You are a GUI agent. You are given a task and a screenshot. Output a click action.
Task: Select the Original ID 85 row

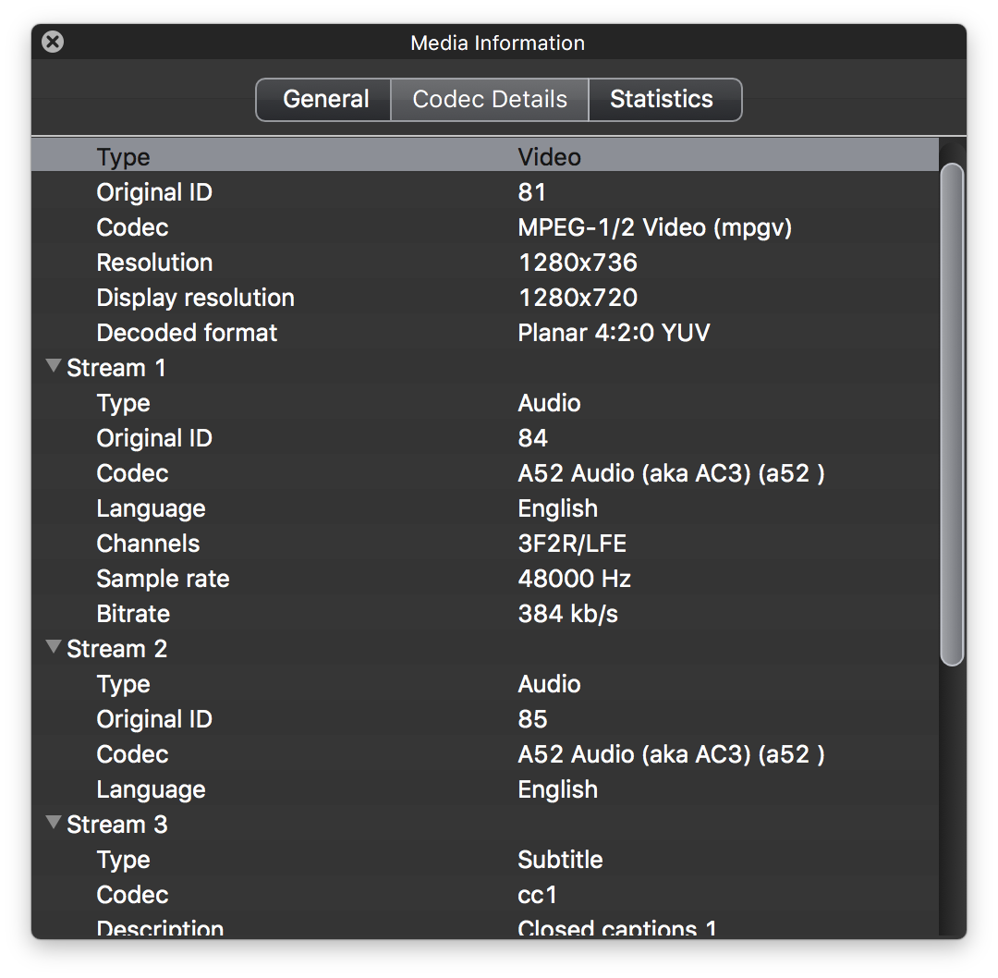pos(485,719)
